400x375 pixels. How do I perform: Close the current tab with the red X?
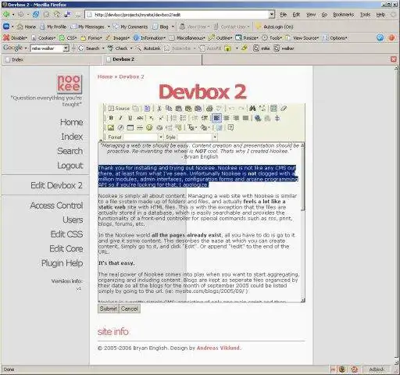394,59
